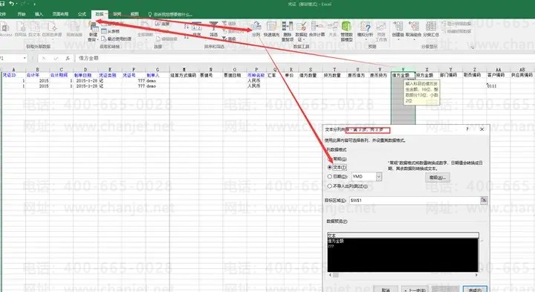Click the Advanced (高级) button in dialog
The width and height of the screenshot is (535, 292).
tap(438, 178)
